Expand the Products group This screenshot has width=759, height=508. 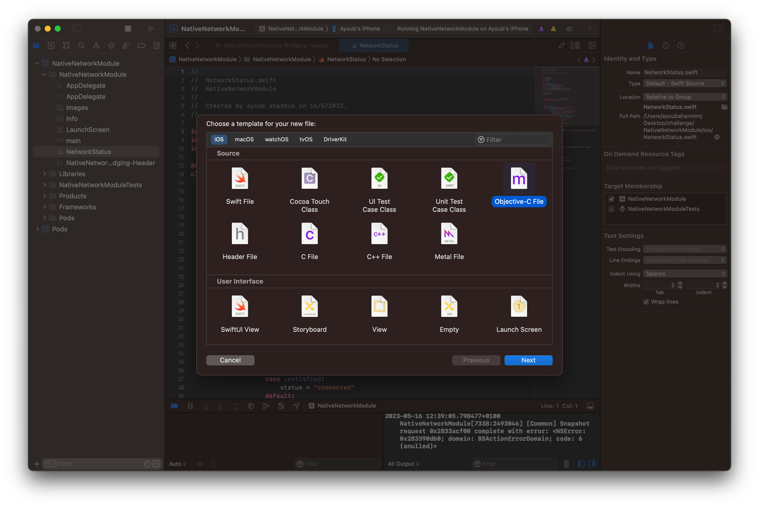pyautogui.click(x=44, y=196)
